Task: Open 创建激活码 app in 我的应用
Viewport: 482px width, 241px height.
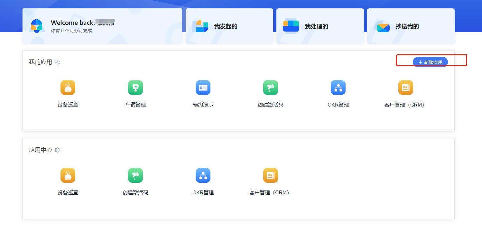Action: 271,88
